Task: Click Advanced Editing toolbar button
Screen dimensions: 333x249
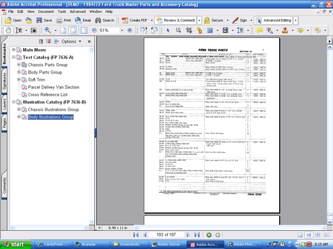Action: coord(274,20)
